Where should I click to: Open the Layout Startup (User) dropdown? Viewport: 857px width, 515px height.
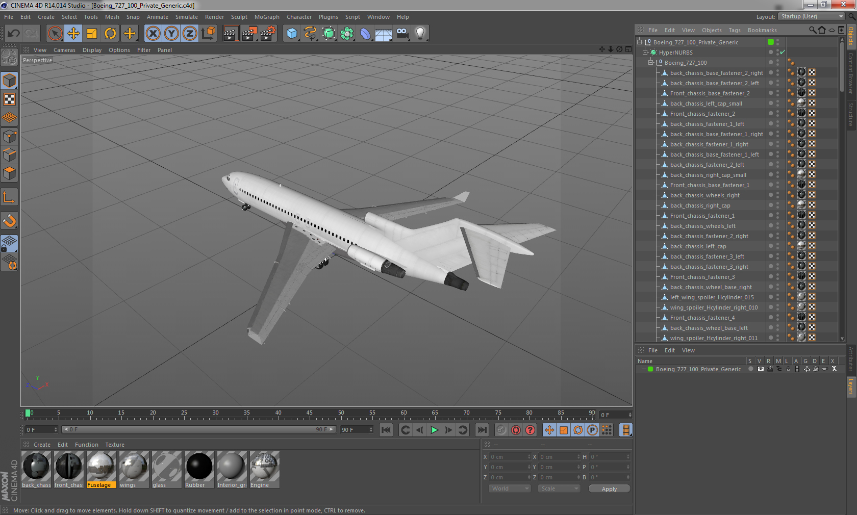point(812,16)
